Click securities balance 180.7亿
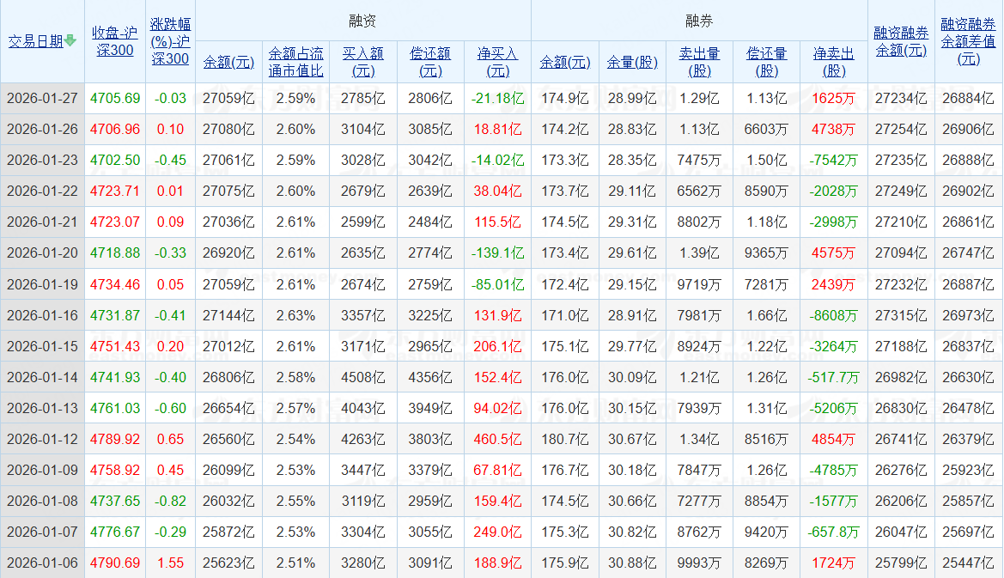 tap(565, 439)
